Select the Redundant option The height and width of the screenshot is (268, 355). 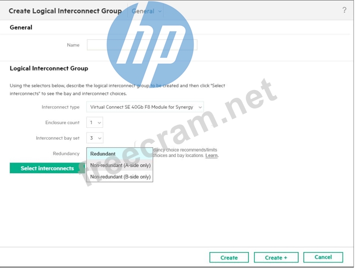pyautogui.click(x=119, y=154)
